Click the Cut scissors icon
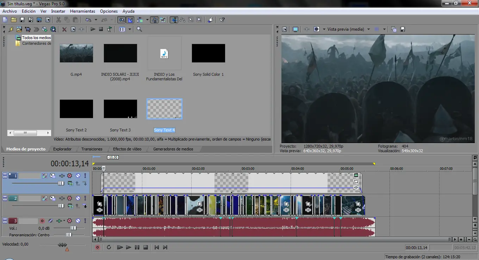 (58, 20)
